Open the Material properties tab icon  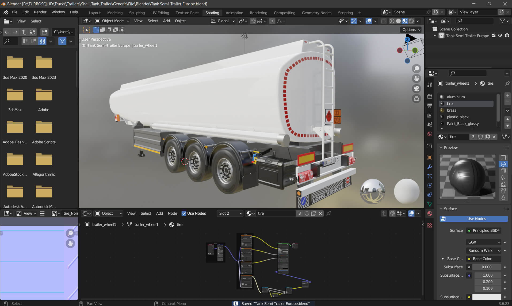(430, 213)
